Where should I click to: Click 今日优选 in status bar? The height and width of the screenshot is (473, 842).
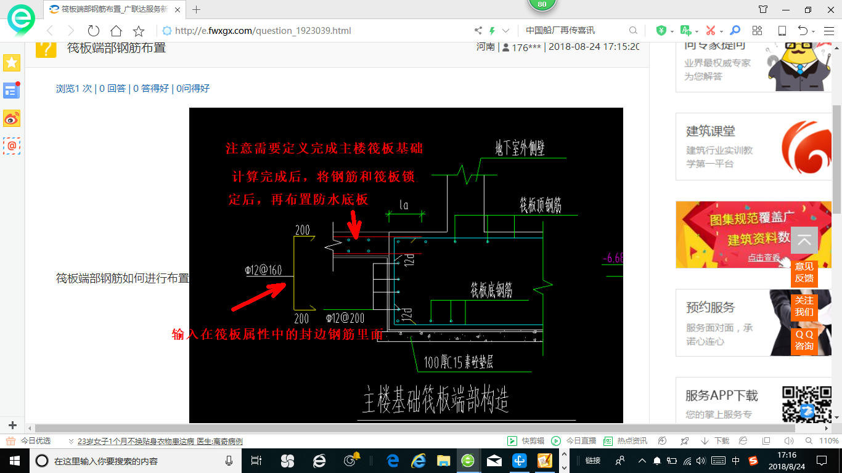29,441
